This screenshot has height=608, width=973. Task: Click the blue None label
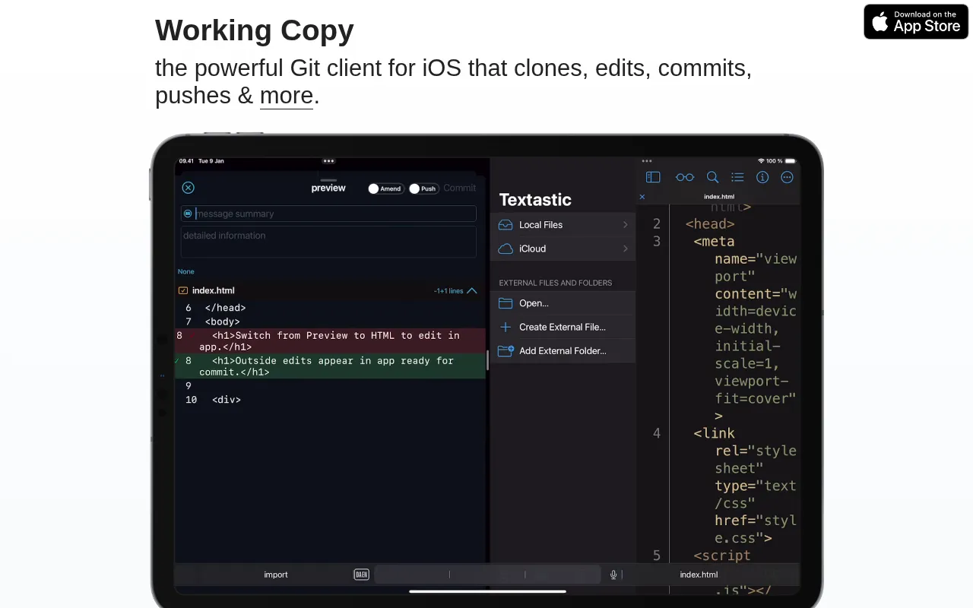[x=186, y=271]
